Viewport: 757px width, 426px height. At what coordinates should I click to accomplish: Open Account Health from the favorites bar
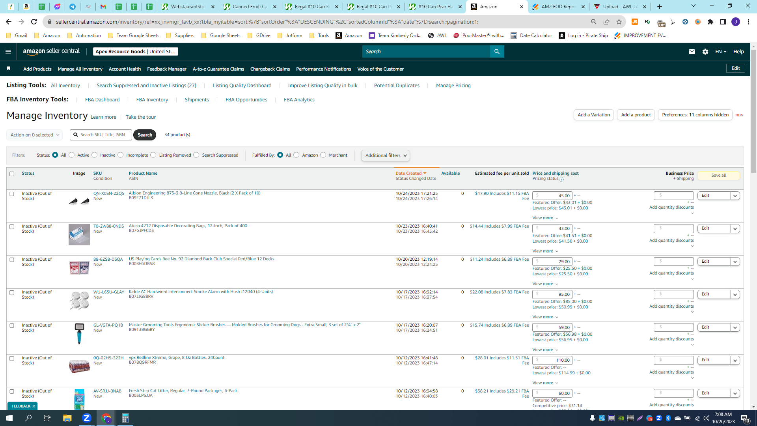pyautogui.click(x=125, y=69)
